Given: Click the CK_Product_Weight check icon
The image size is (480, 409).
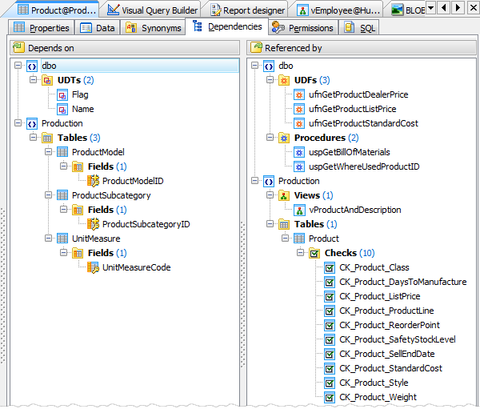Looking at the screenshot, I should (x=330, y=397).
